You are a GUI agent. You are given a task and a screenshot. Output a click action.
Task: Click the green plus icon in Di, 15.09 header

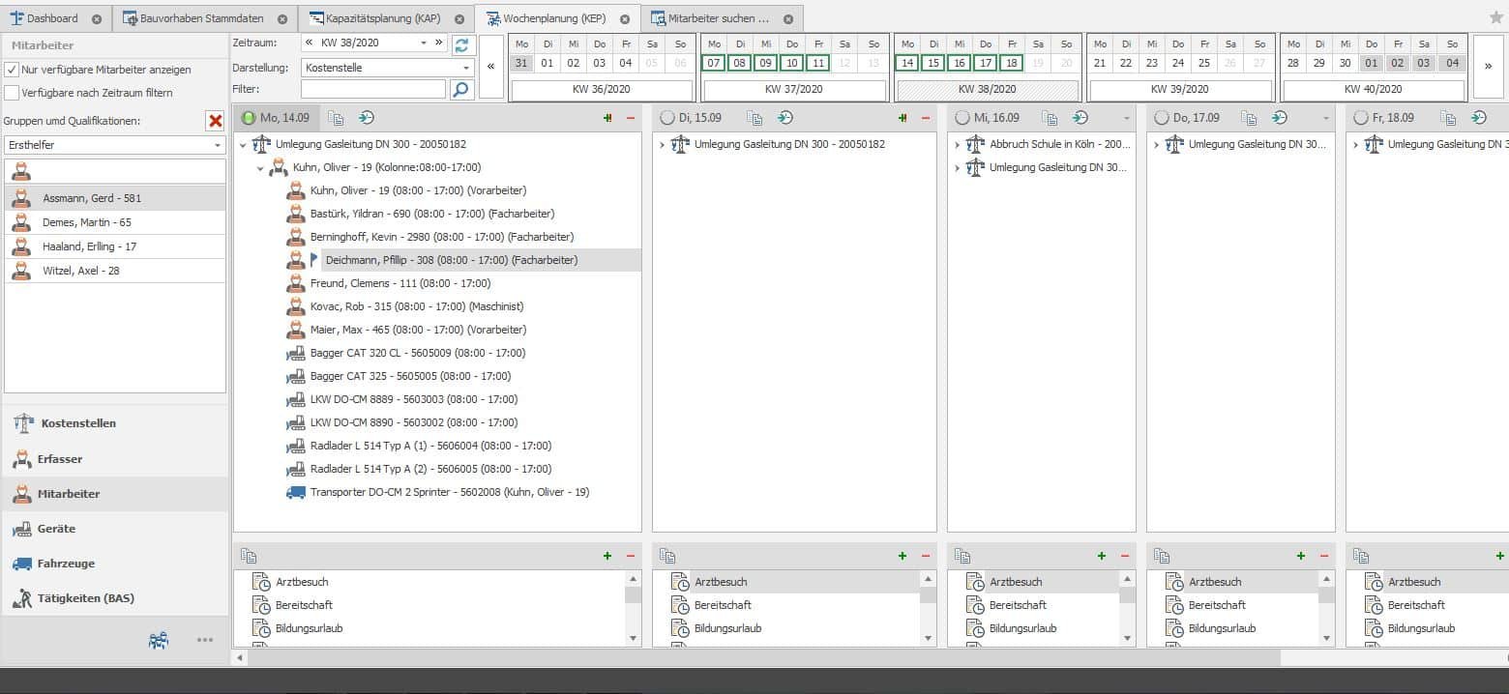tap(902, 118)
